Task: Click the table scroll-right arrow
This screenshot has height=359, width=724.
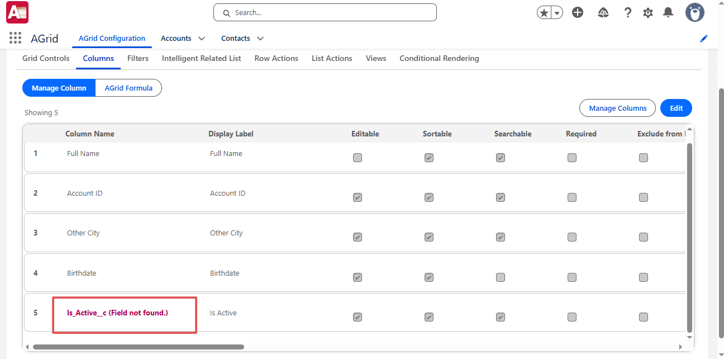Action: pyautogui.click(x=680, y=347)
